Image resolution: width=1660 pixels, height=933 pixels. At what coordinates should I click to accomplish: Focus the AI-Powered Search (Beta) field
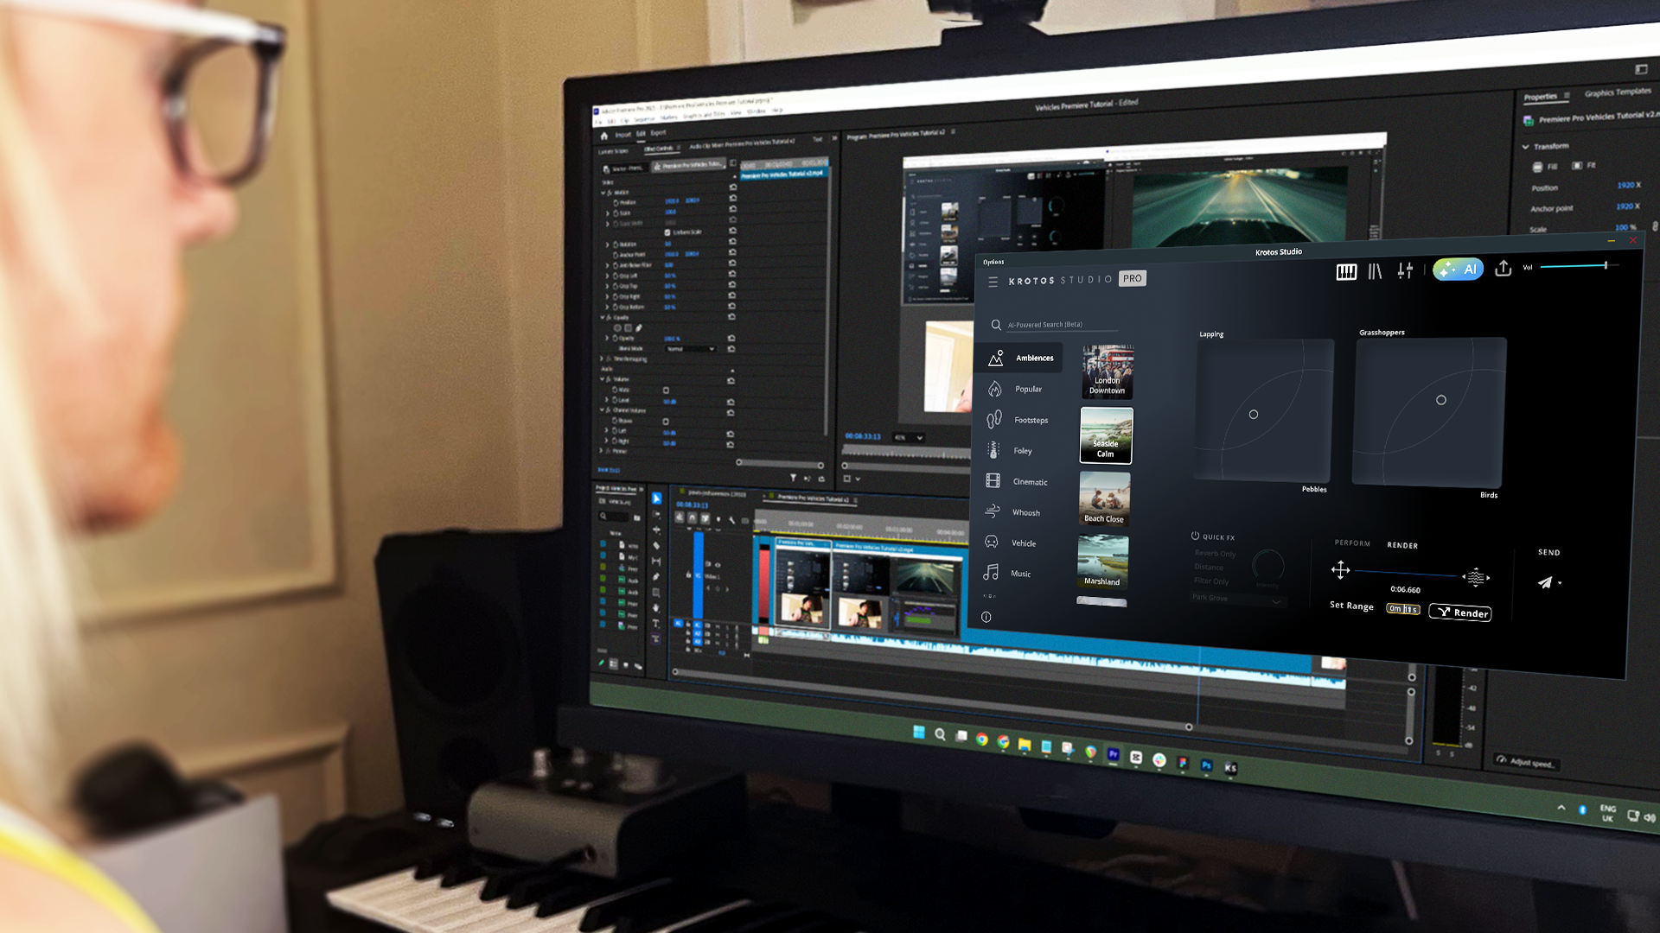coord(1062,325)
